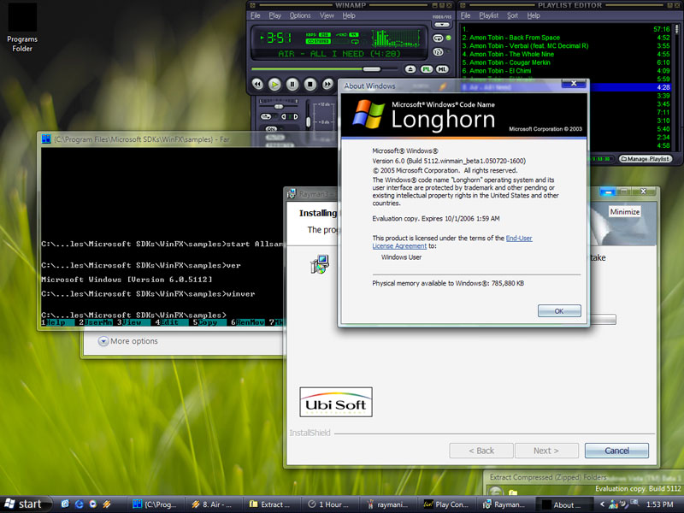Open the Windows start menu

25,504
